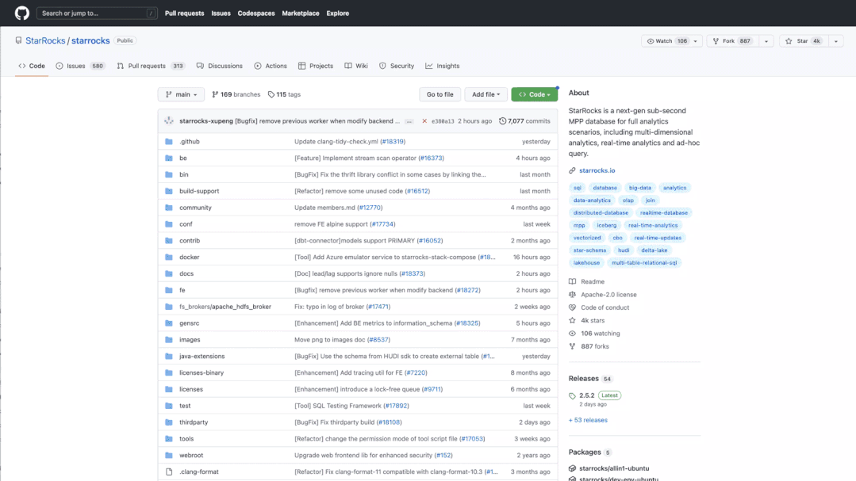Click the folder icon beside docker
This screenshot has height=481, width=856.
169,257
